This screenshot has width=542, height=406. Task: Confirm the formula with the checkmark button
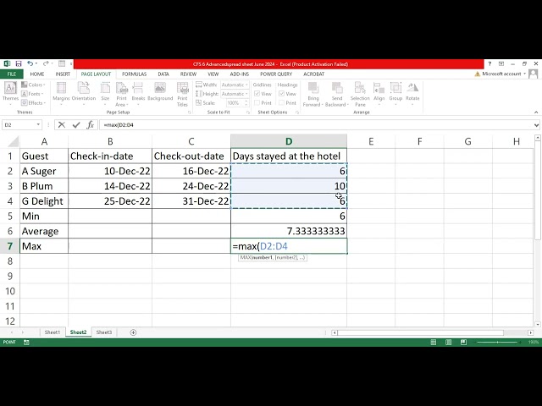pyautogui.click(x=76, y=124)
